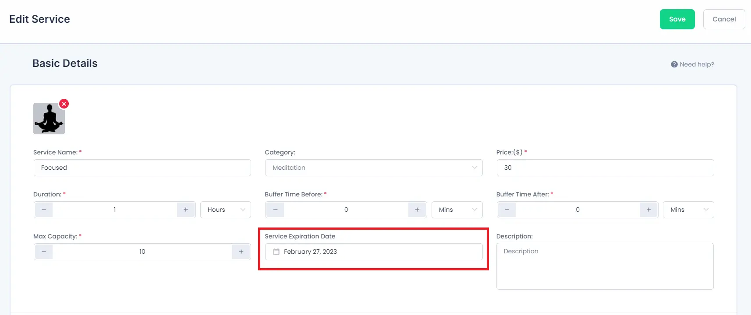The width and height of the screenshot is (751, 315).
Task: Open the Duration Hours unit dropdown
Action: click(226, 210)
